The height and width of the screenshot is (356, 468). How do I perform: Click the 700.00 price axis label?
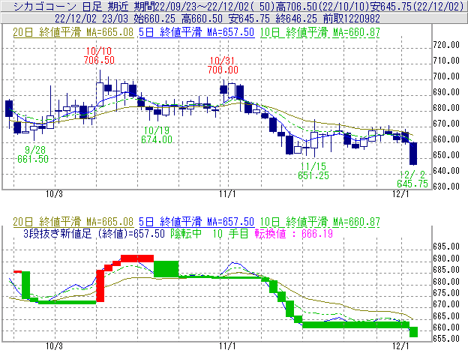446,76
